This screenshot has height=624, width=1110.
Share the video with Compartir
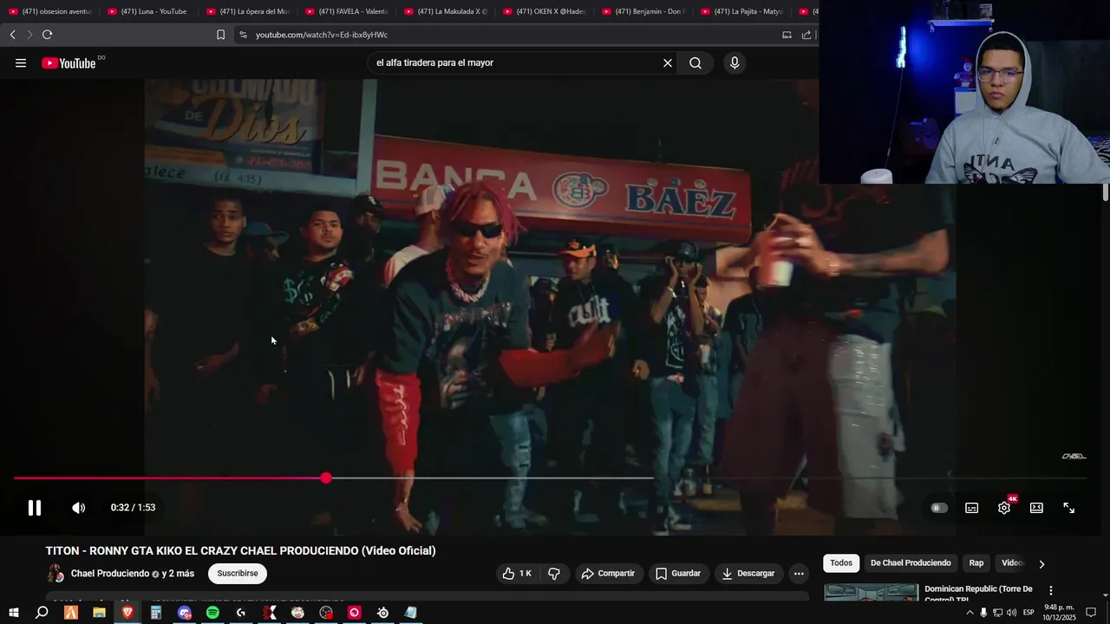coord(609,574)
